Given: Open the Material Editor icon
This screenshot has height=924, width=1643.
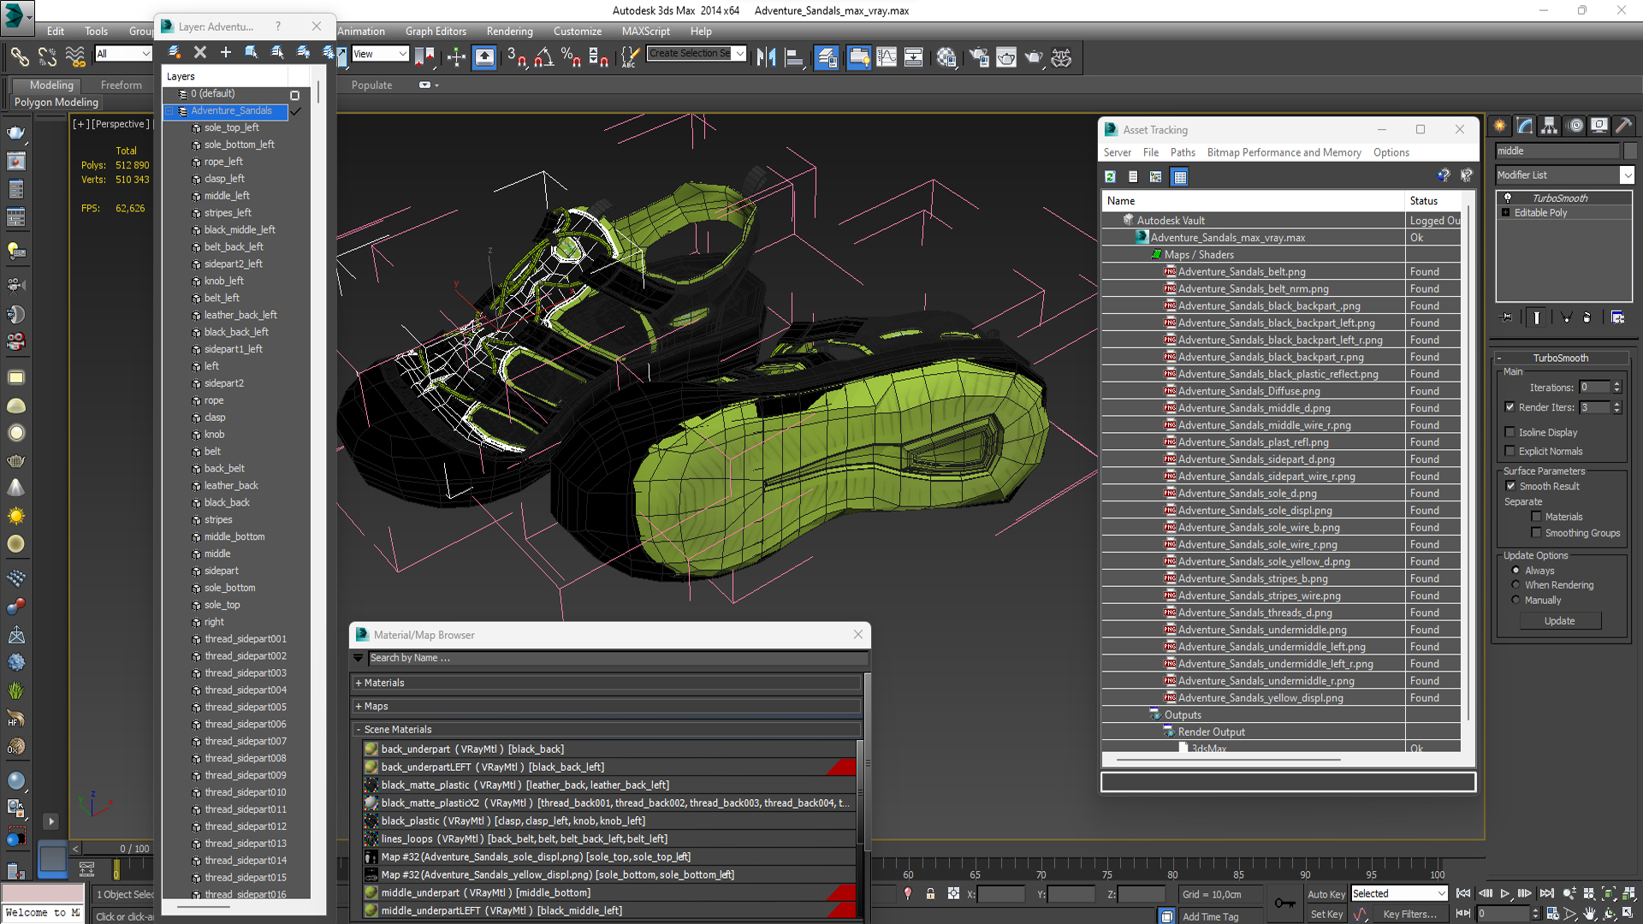Looking at the screenshot, I should 946,57.
